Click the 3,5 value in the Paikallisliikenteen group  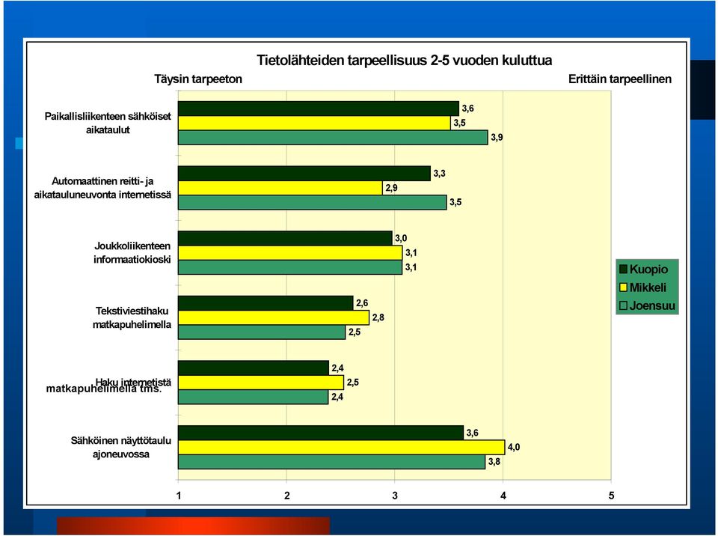460,123
